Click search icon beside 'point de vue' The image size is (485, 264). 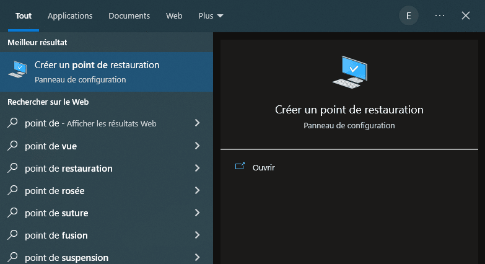12,146
